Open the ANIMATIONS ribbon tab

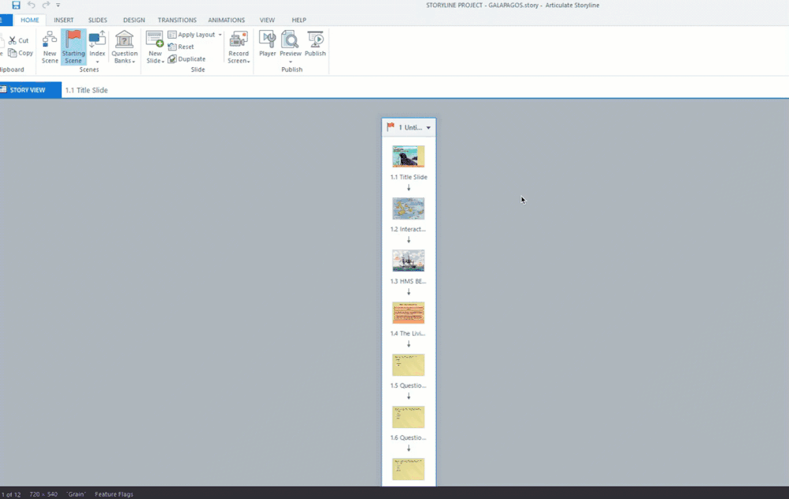[227, 20]
